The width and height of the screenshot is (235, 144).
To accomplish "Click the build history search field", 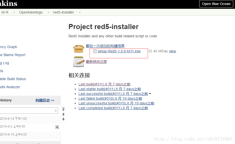I will tap(29, 111).
